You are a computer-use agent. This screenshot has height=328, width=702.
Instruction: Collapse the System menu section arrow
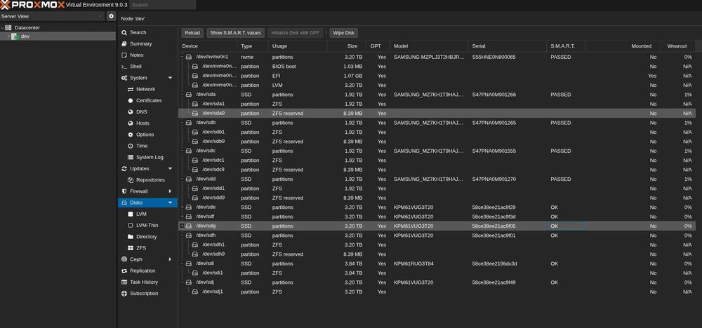[x=170, y=78]
